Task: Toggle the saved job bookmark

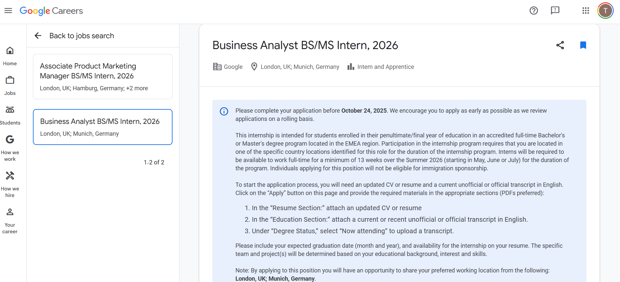Action: [583, 45]
